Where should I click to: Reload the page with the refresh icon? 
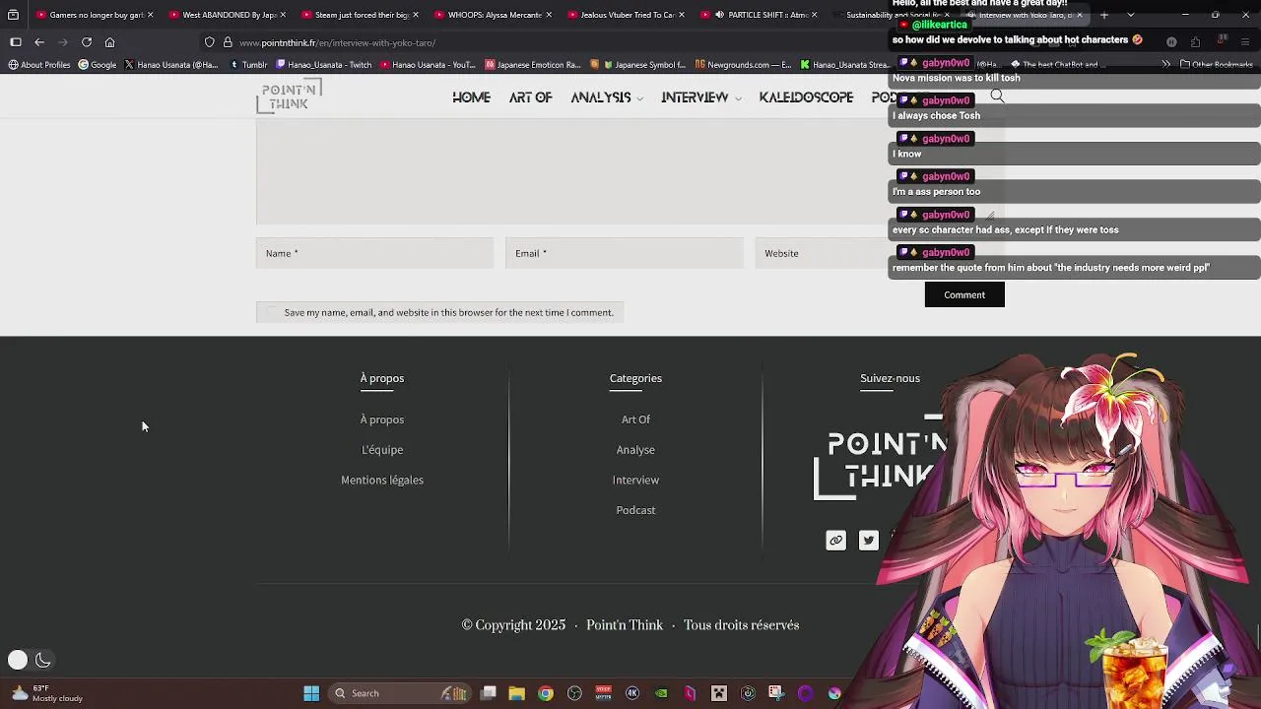pyautogui.click(x=87, y=42)
